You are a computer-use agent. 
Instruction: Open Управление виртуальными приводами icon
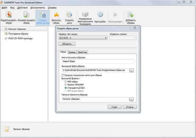85,15
